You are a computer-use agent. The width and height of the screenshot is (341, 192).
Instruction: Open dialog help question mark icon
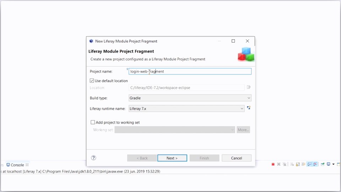(93, 158)
